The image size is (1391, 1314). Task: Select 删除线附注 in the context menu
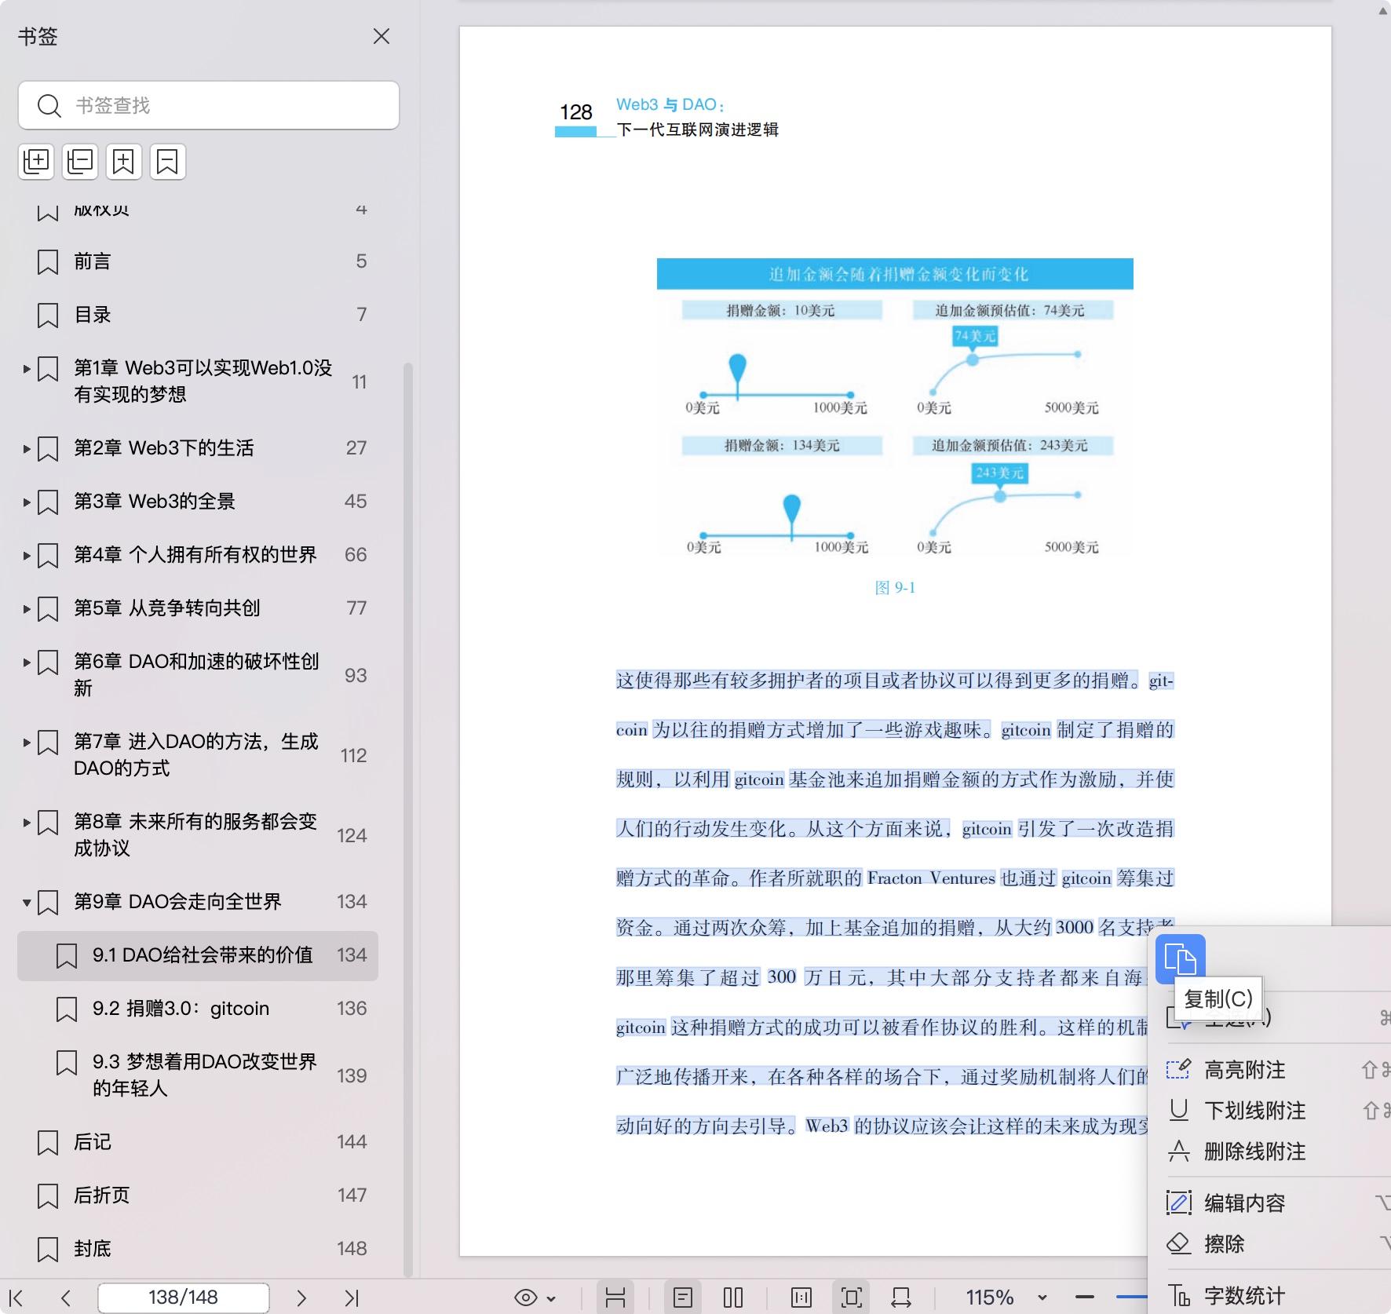[1254, 1152]
